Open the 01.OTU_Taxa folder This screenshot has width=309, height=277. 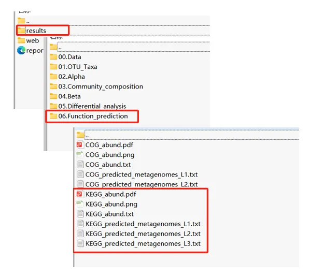pos(73,67)
